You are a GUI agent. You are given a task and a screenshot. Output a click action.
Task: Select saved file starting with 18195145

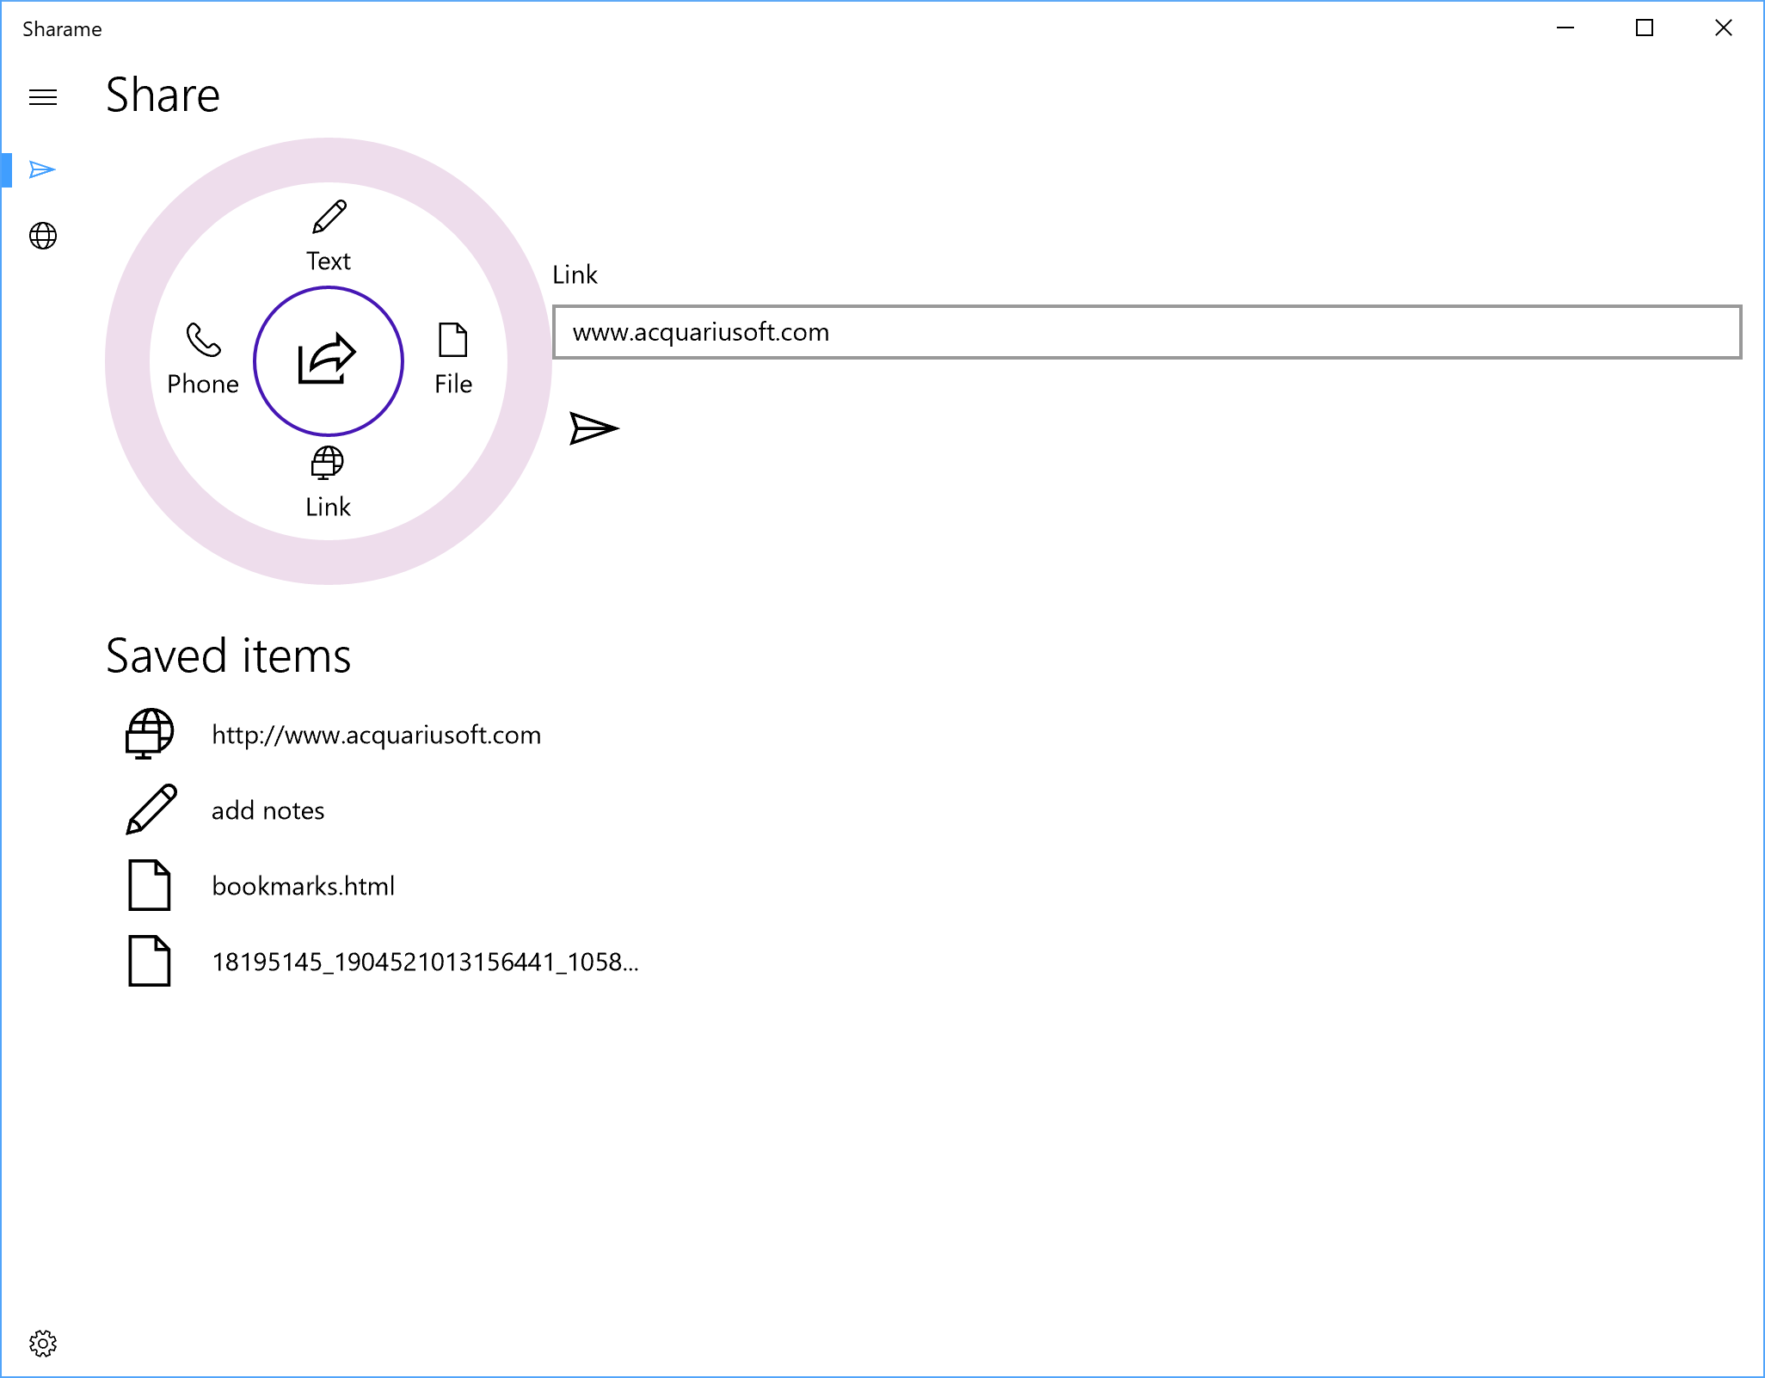pos(425,963)
